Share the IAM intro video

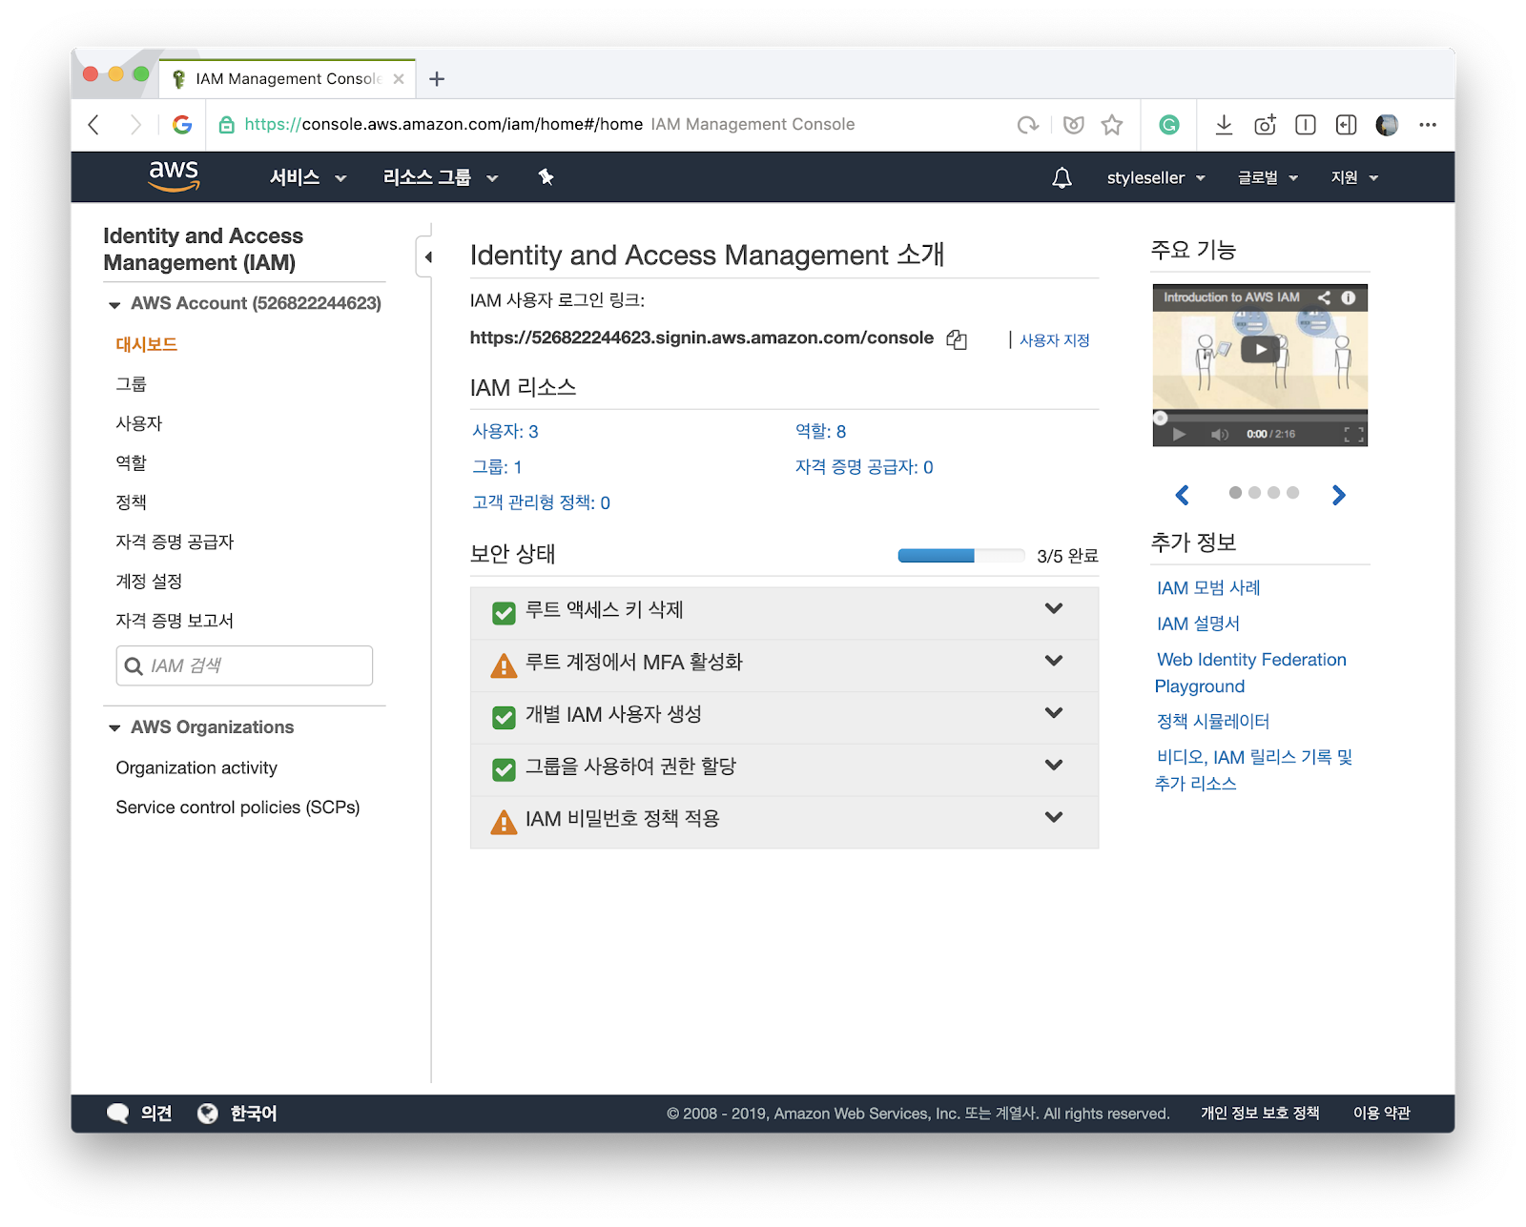1324,297
